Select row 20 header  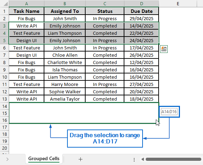tap(5, 148)
